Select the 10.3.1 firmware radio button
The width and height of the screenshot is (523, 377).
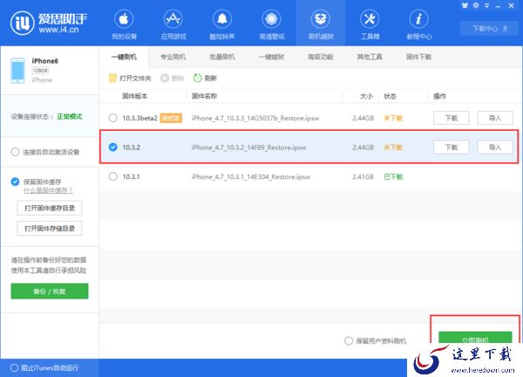point(112,176)
